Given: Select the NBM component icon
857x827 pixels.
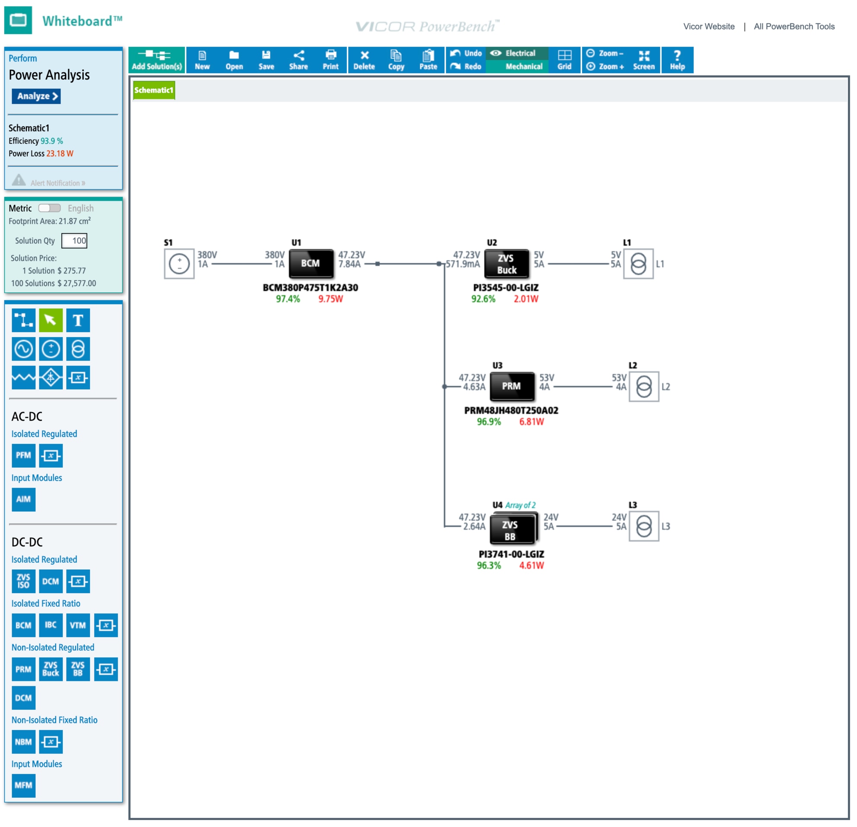Looking at the screenshot, I should click(x=23, y=742).
